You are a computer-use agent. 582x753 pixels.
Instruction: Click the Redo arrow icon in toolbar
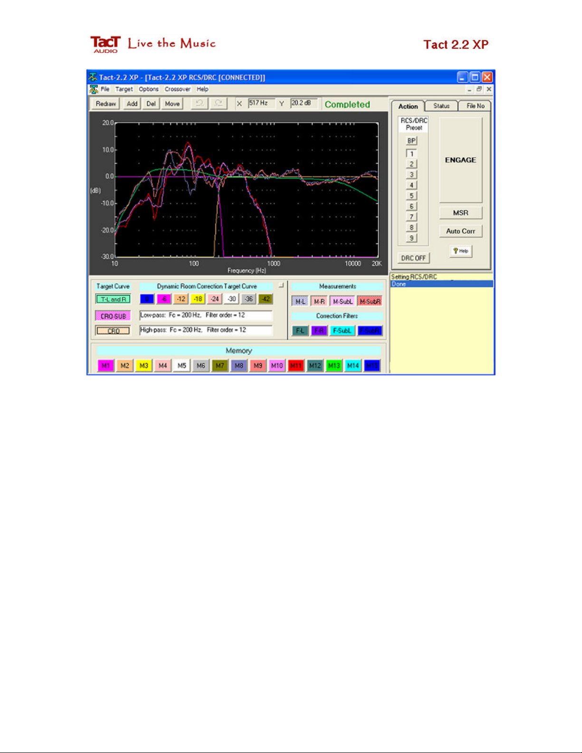tap(219, 103)
